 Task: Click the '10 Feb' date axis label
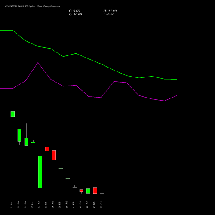pos(67,205)
